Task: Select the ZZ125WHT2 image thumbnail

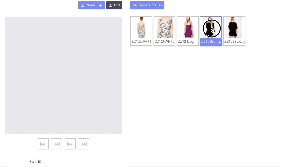Action: point(164,31)
